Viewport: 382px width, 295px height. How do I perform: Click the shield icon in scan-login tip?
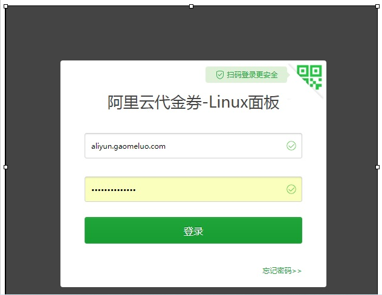[220, 75]
